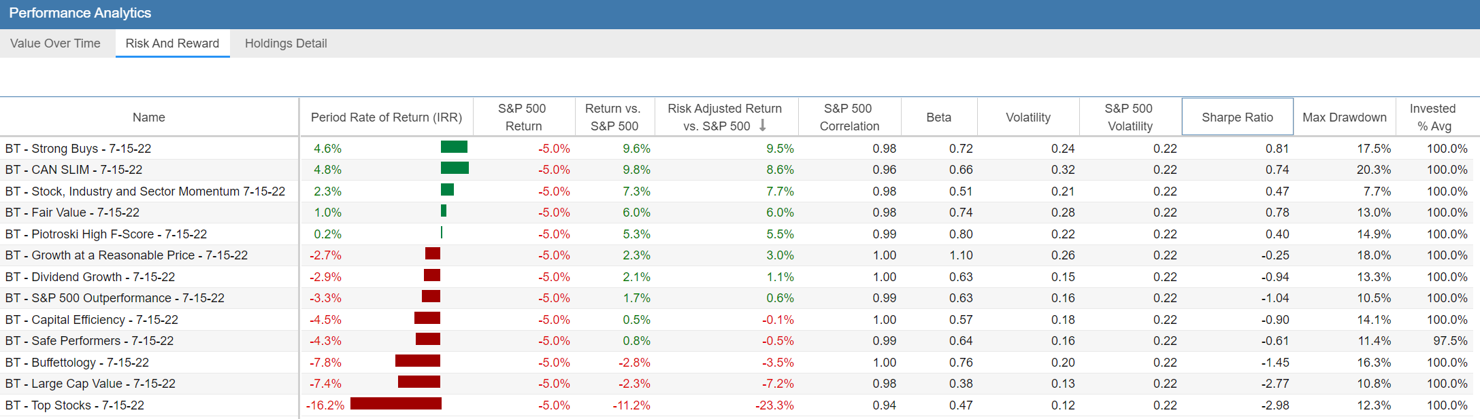This screenshot has height=419, width=1480.
Task: Sort by the Sharpe Ratio column header
Action: (1236, 117)
